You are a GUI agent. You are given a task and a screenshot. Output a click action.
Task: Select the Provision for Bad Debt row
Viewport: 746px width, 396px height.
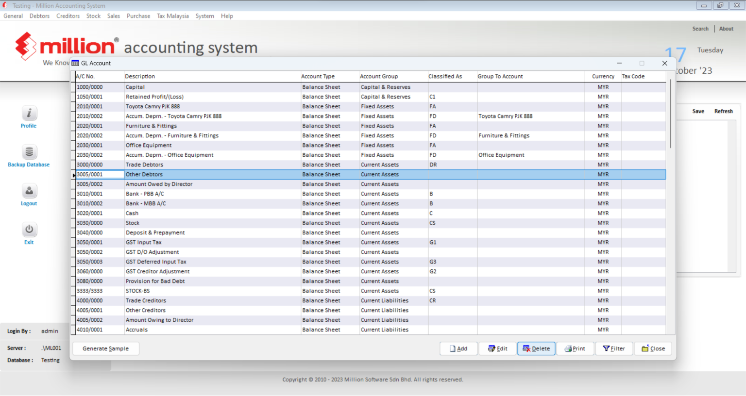click(371, 281)
